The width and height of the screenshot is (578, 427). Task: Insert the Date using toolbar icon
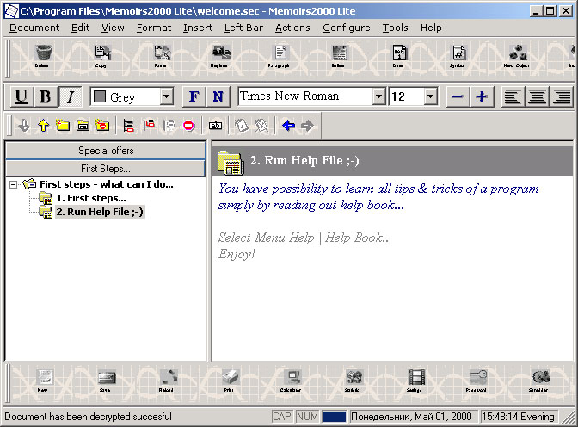(399, 53)
